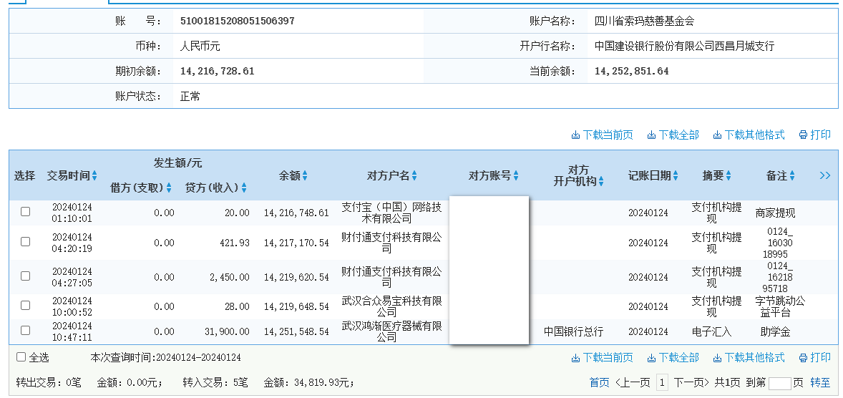The height and width of the screenshot is (398, 843).
Task: Sort by 余额 column arrows
Action: (305, 175)
